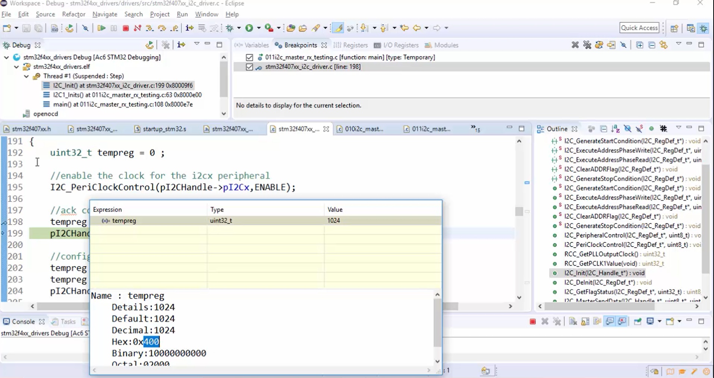The image size is (714, 378).
Task: Click the Resume debug button in toolbar
Action: point(101,28)
